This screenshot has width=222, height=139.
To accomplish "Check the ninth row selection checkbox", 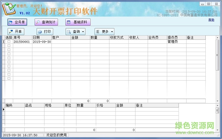I will coord(9,74).
